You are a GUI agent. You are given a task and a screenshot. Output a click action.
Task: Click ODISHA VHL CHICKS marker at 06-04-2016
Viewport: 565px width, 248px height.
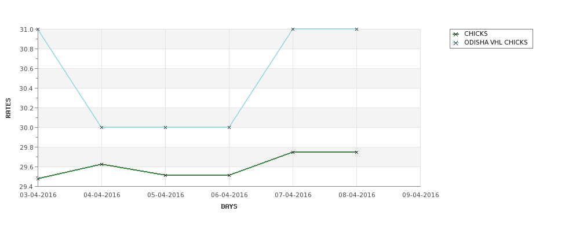(229, 127)
